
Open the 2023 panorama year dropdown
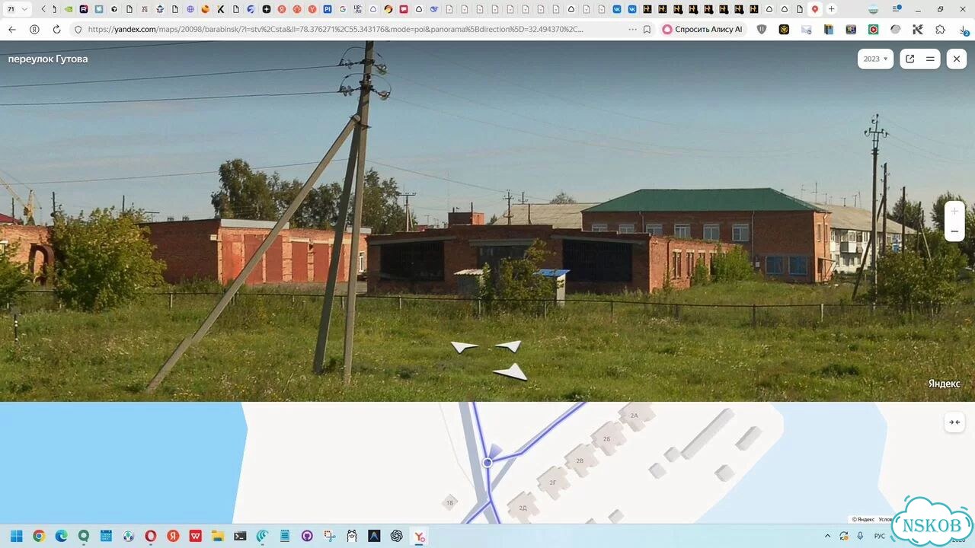[875, 59]
